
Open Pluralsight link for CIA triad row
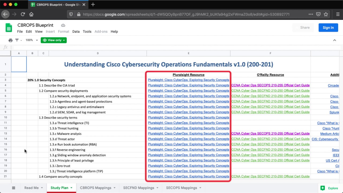188,85
